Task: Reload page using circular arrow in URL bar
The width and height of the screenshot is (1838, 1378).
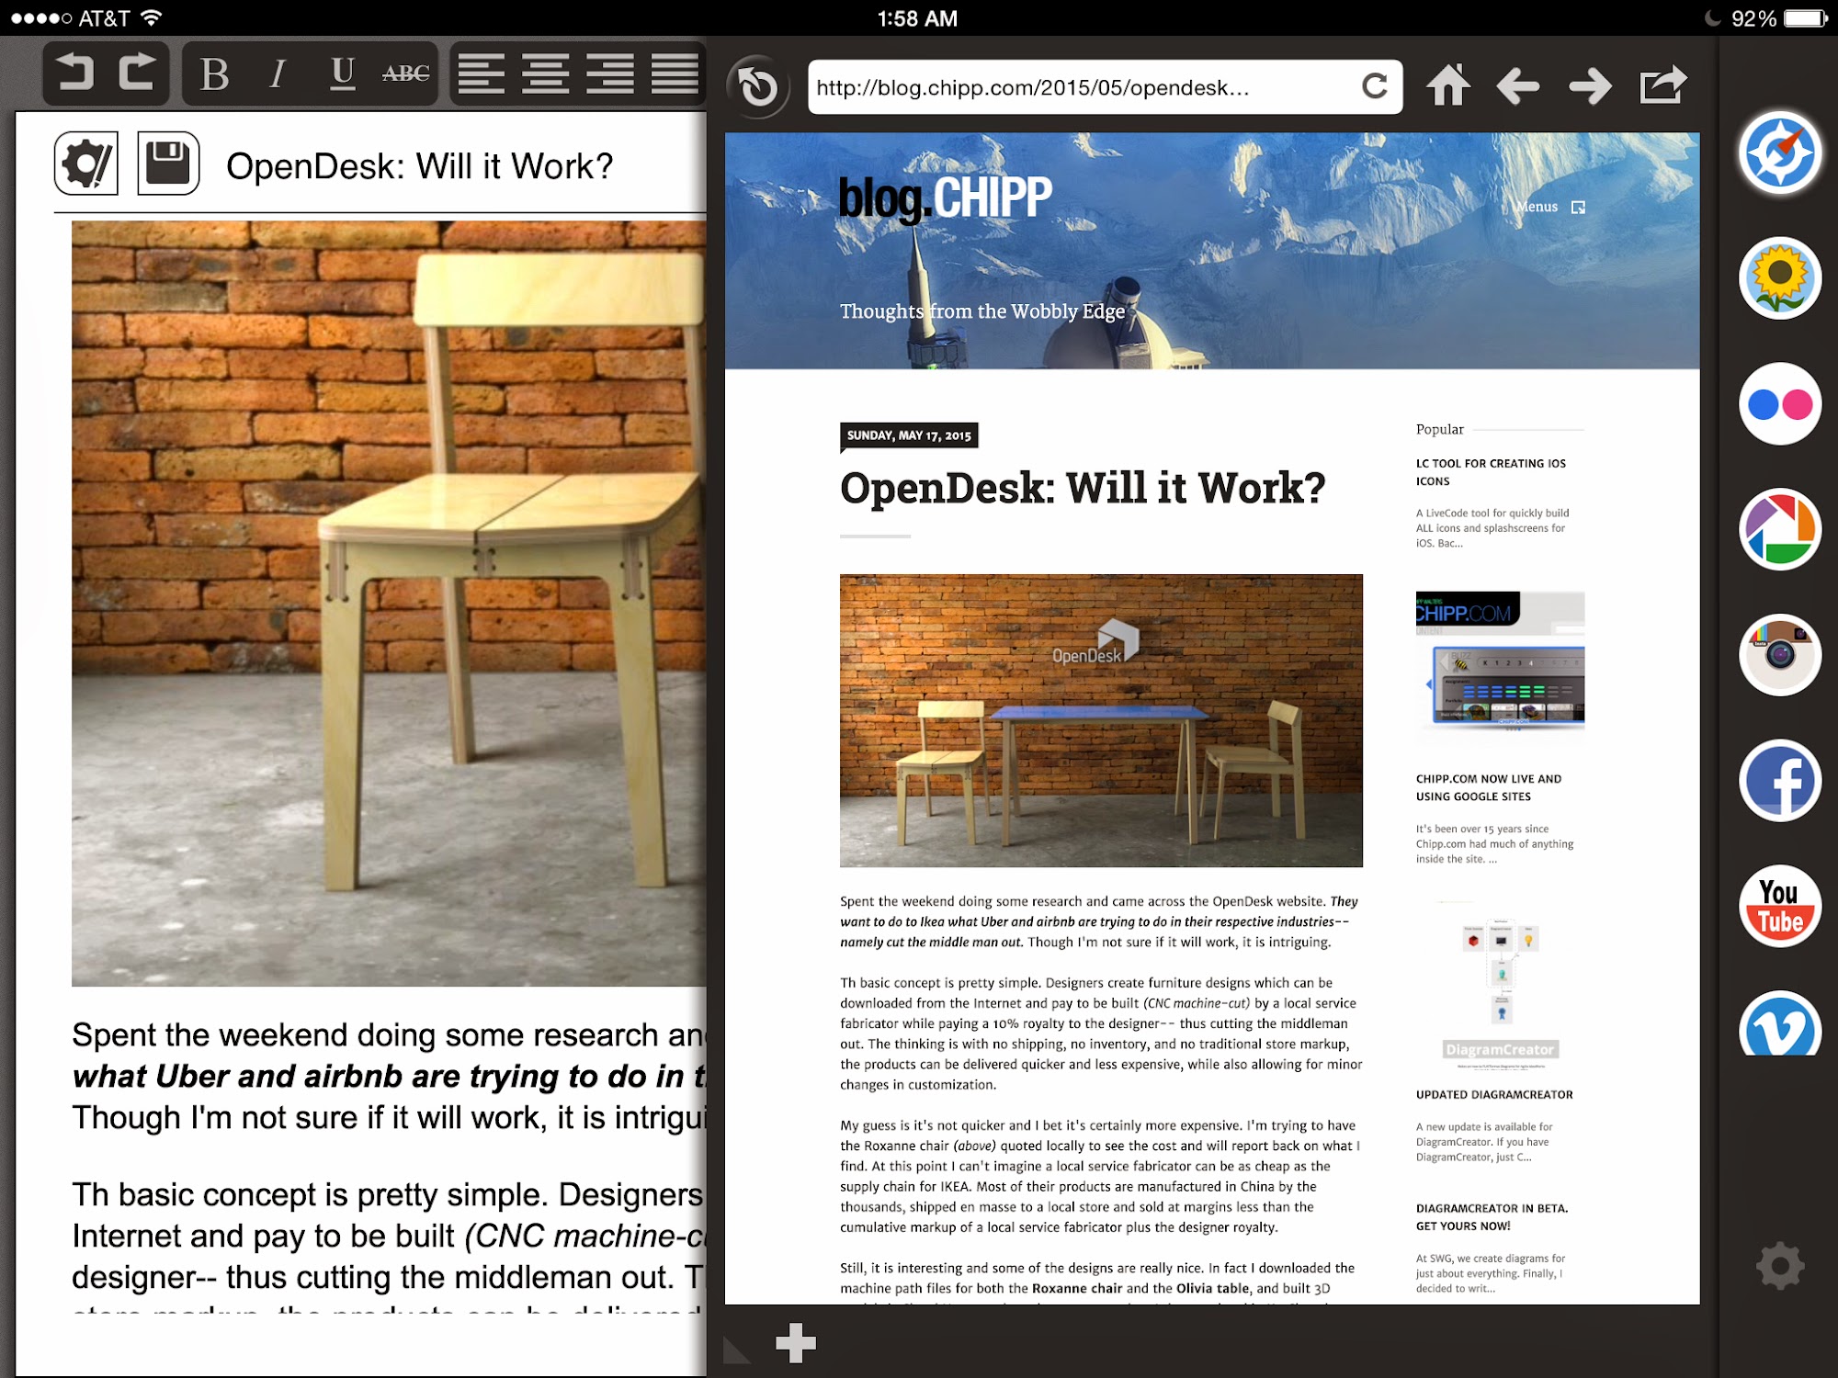Action: coord(1374,86)
